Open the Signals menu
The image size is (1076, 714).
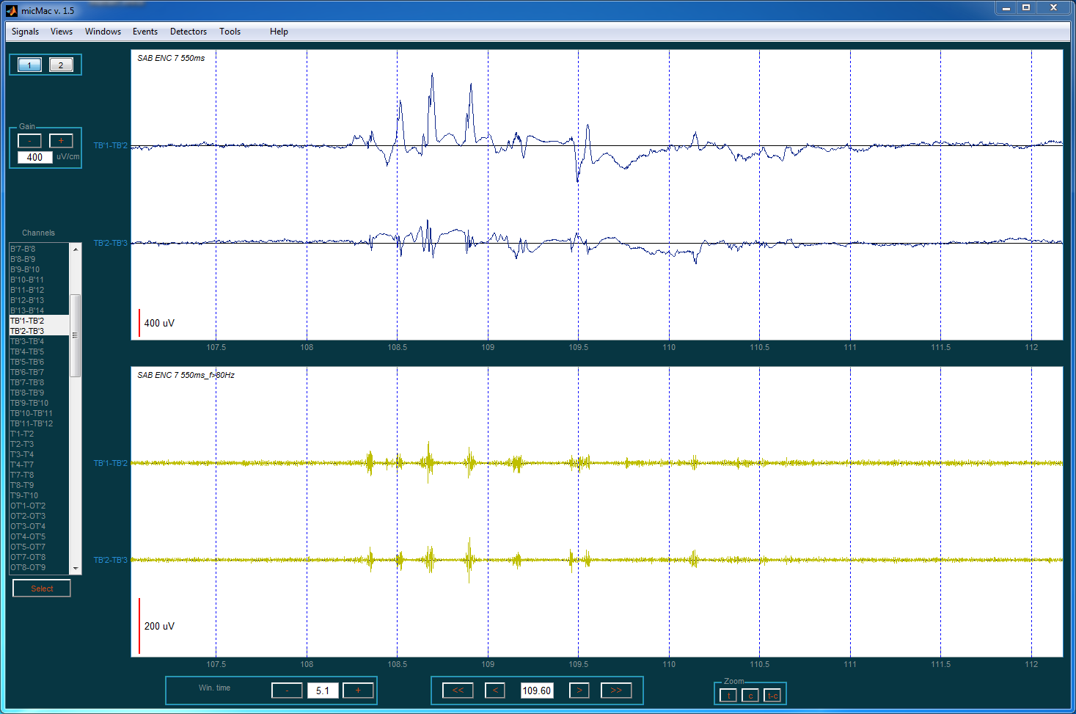pos(25,32)
